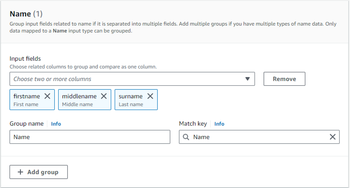The width and height of the screenshot is (350, 188).
Task: Click the 'Input fields' label
Action: pyautogui.click(x=25, y=59)
